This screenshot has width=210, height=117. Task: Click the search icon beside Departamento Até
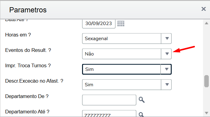(141, 115)
